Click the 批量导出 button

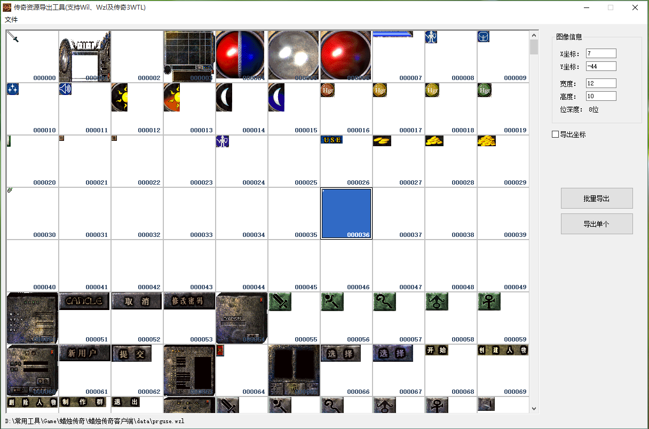[x=597, y=198]
